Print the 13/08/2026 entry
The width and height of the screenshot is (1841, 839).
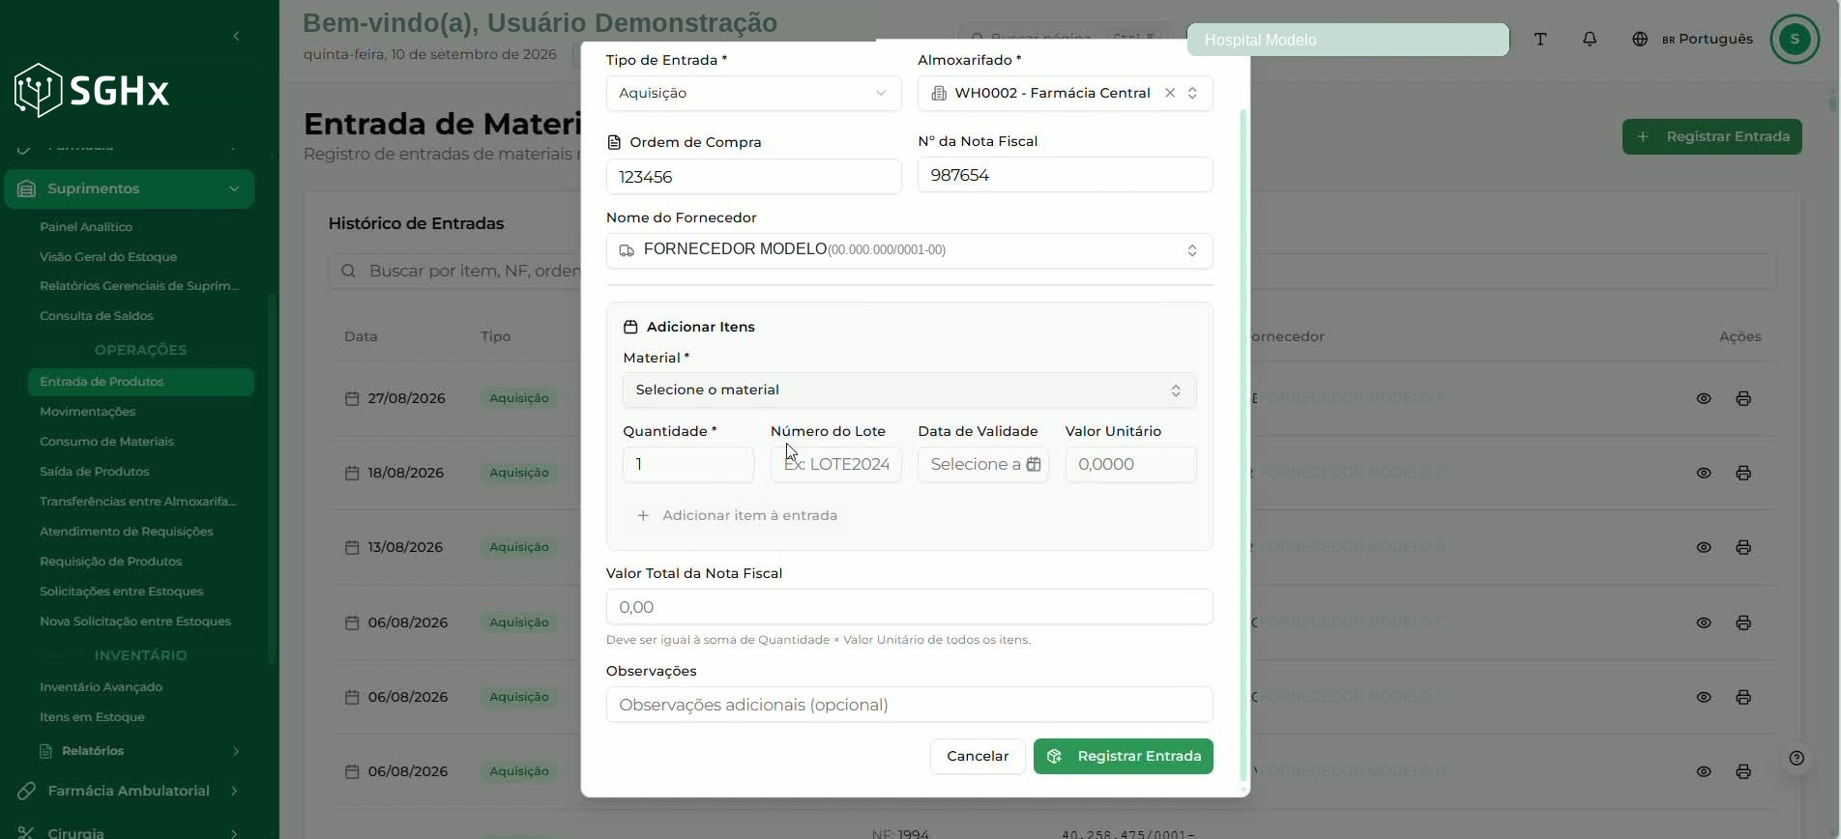pyautogui.click(x=1743, y=547)
